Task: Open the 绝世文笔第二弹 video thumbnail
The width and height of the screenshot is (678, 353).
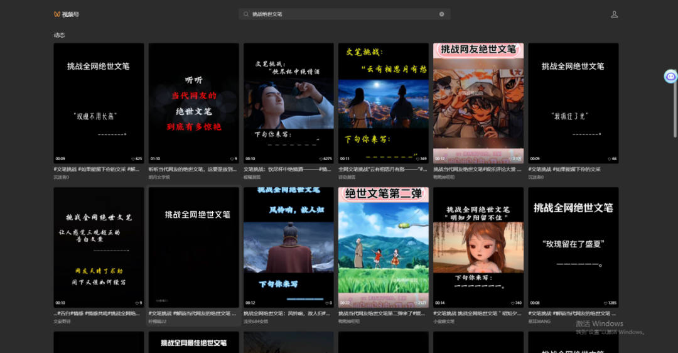Action: (x=384, y=247)
